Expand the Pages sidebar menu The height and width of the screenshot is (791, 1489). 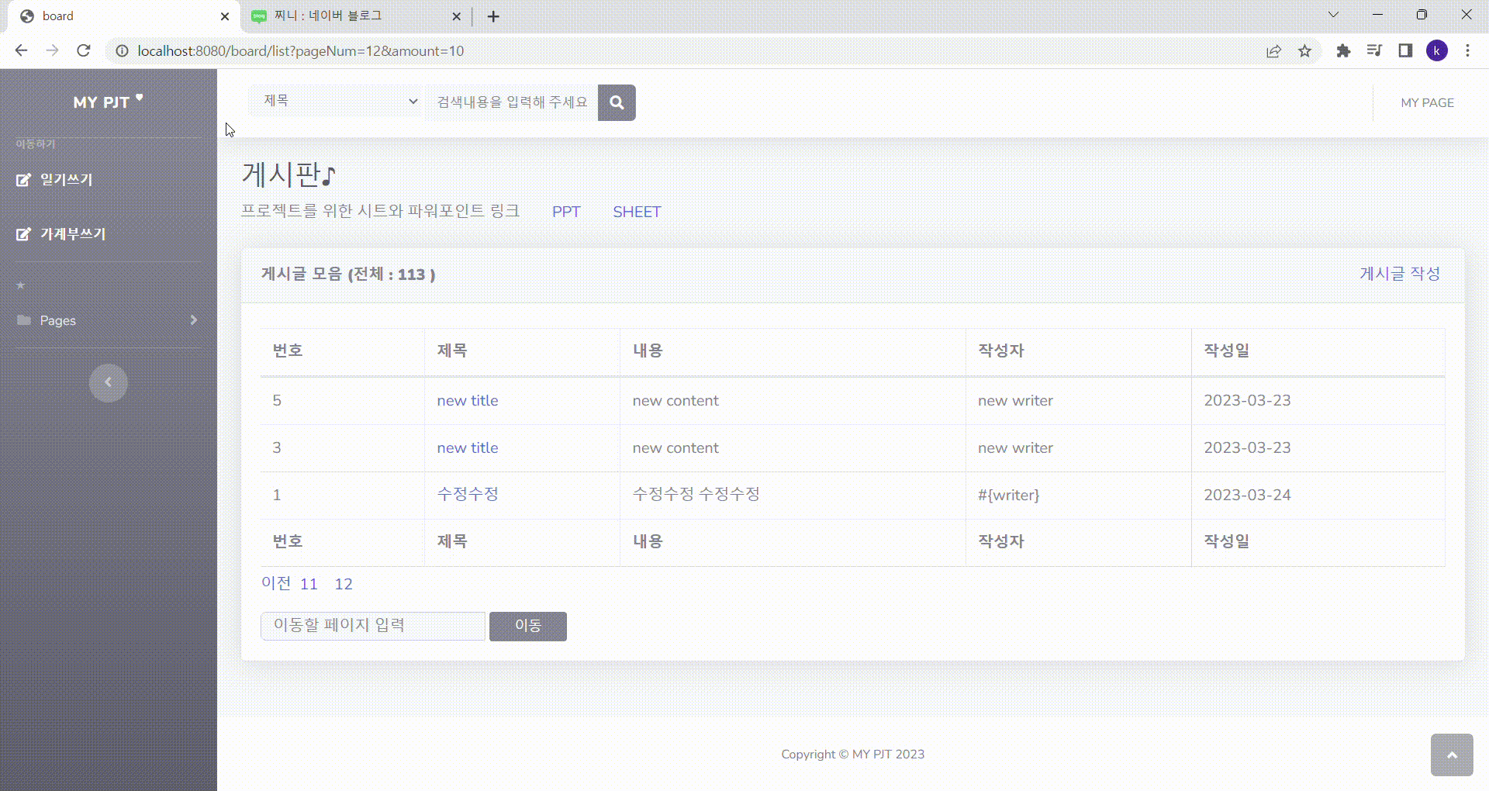coord(108,320)
